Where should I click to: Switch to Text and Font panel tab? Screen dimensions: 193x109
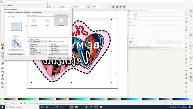pos(161,48)
